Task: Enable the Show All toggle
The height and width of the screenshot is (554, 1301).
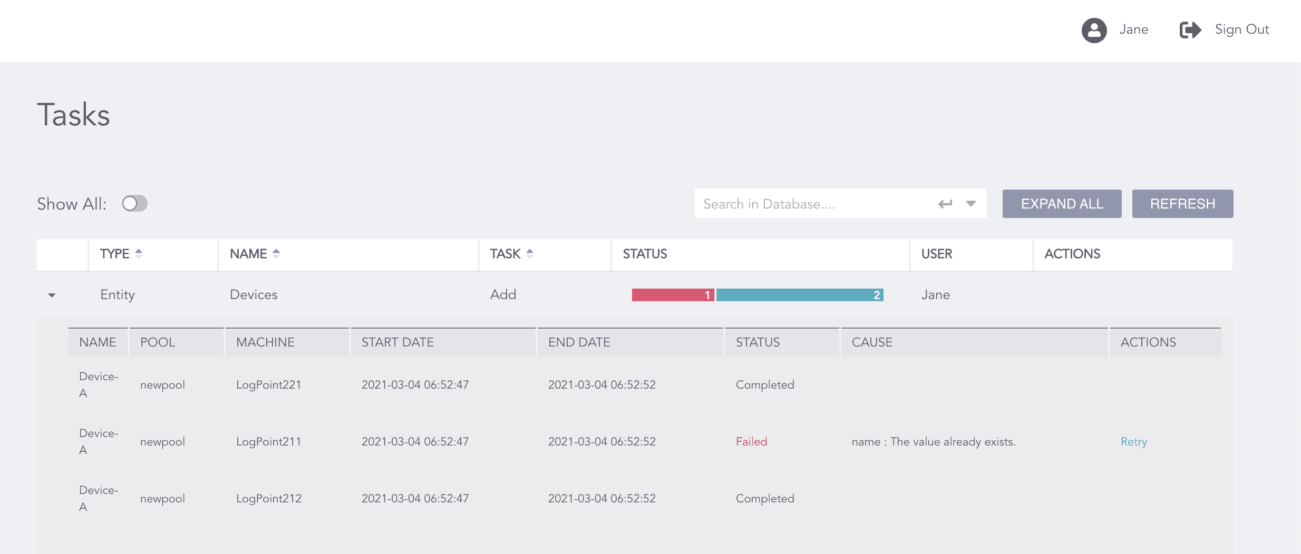Action: [x=134, y=204]
